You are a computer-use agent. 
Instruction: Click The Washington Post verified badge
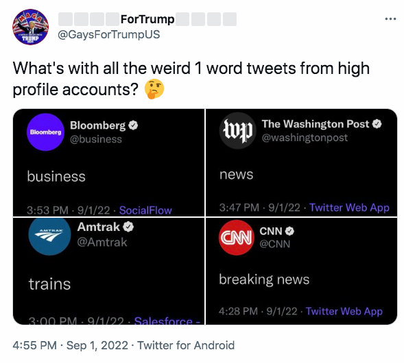coord(377,124)
